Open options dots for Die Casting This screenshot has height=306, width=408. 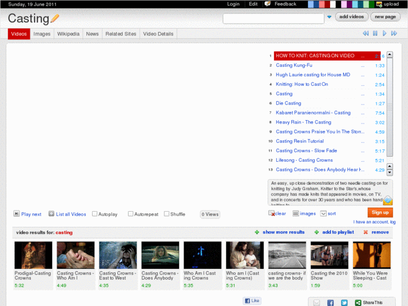[x=363, y=104]
